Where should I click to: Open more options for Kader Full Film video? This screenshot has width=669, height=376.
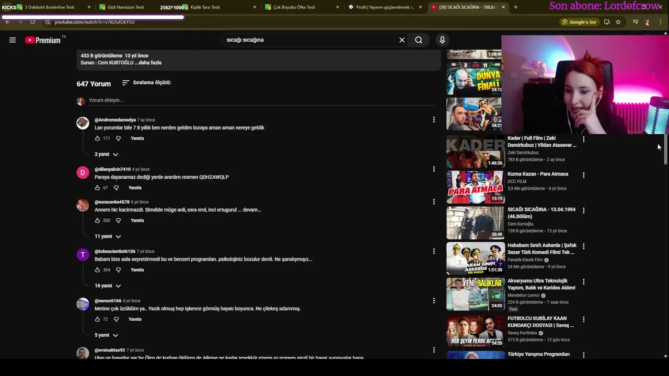pos(584,139)
